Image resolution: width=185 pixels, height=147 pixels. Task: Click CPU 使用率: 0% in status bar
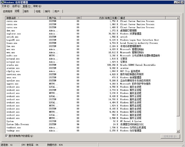click(30, 145)
